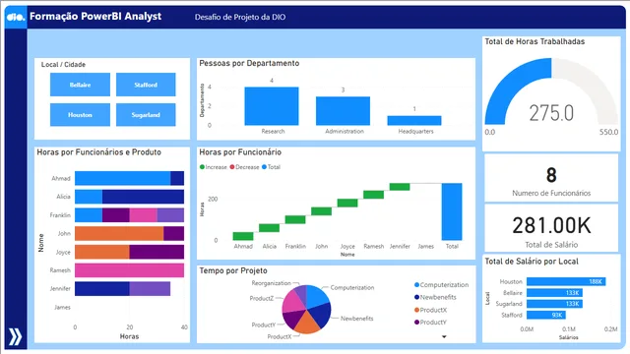Click the ProductY pie legend entry

pos(430,323)
